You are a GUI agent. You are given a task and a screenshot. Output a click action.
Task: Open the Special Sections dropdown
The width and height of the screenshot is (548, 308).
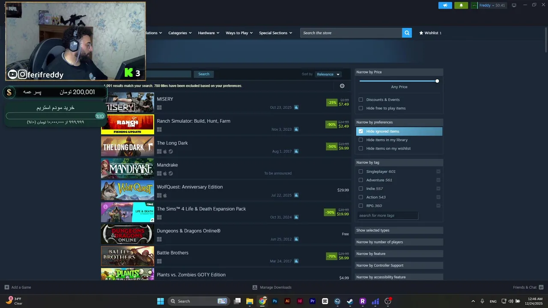click(x=275, y=33)
